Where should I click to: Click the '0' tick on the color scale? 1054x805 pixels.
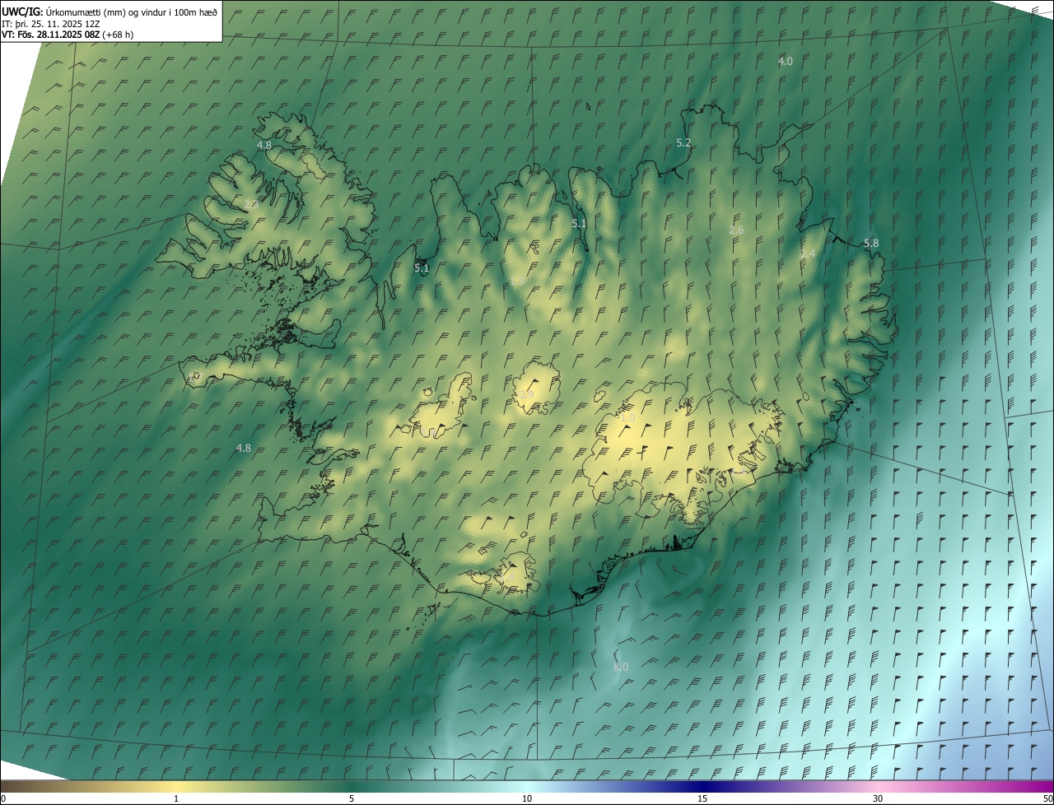[3, 799]
